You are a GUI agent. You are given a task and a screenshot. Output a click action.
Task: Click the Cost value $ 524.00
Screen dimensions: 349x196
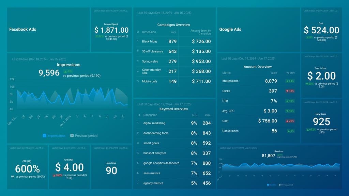(x=321, y=30)
